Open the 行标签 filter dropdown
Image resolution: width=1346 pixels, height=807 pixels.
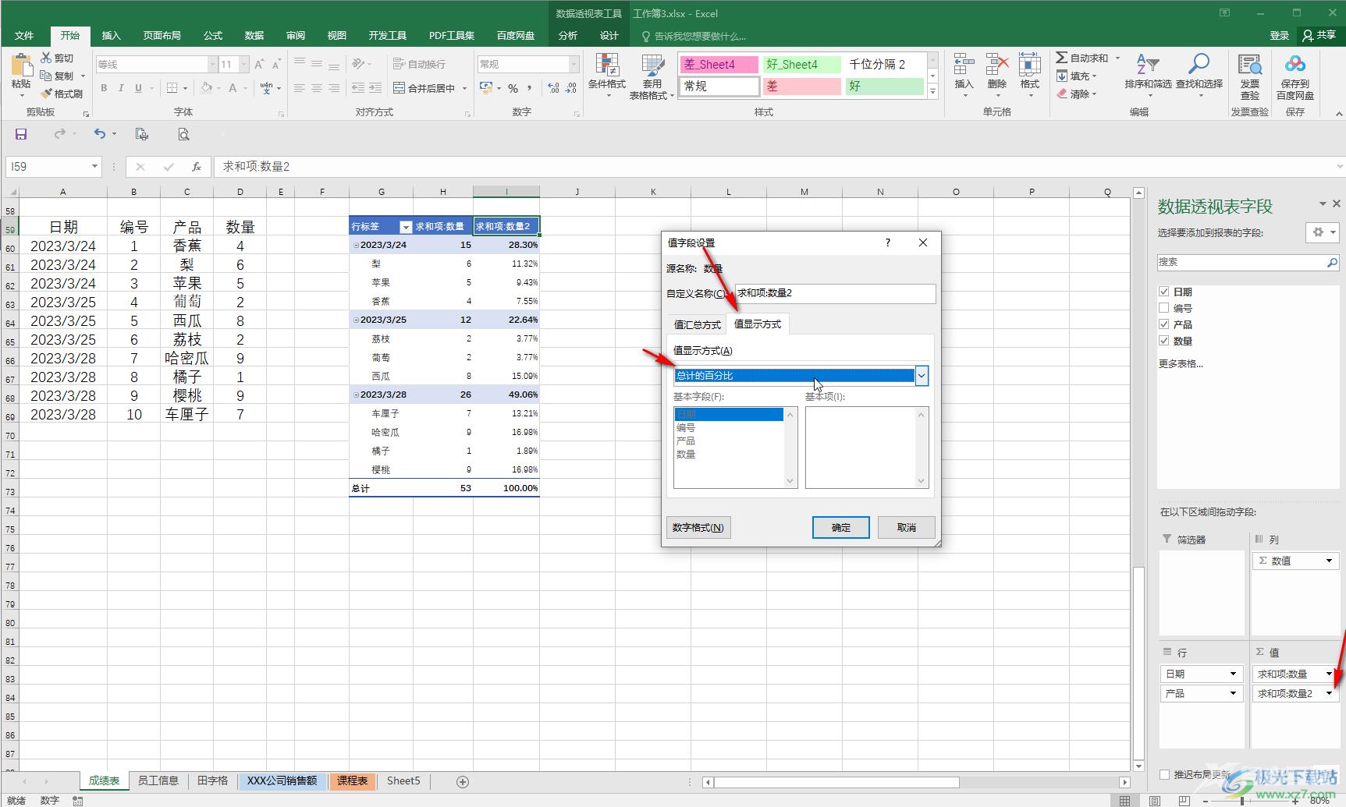click(406, 227)
